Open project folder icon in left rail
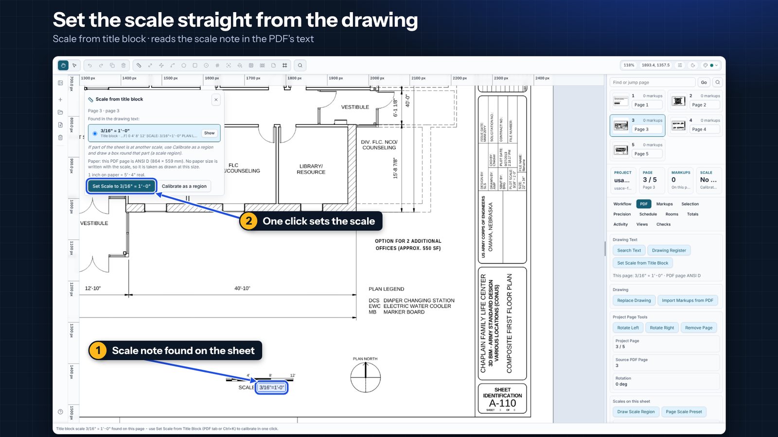778x437 pixels. coord(60,112)
